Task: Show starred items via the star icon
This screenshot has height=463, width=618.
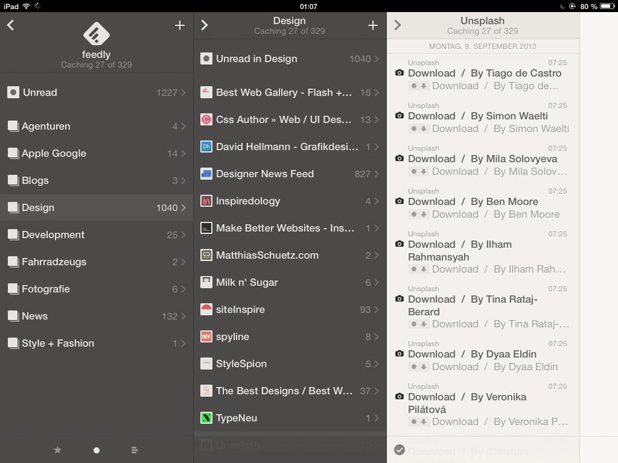Action: [57, 450]
